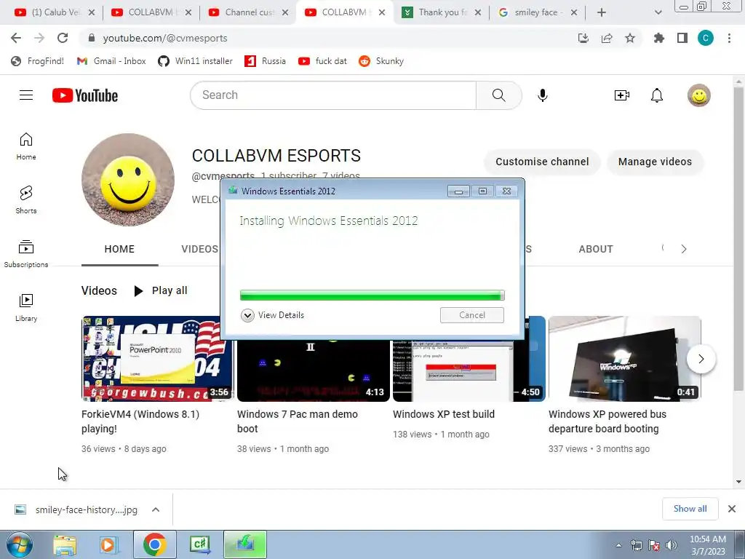Open Windows 7 Pac man demo video title
This screenshot has width=745, height=559.
(x=298, y=421)
